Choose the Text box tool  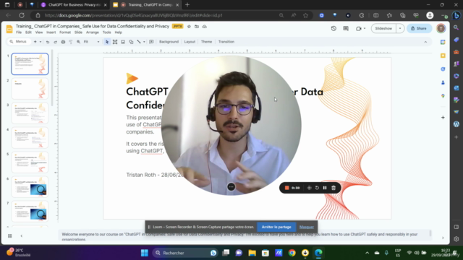(115, 42)
